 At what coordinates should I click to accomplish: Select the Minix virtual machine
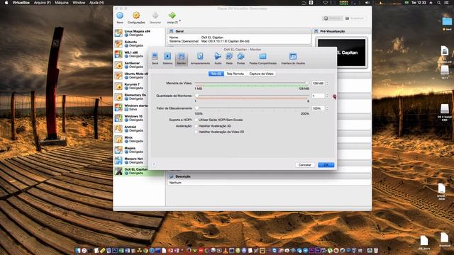[139, 140]
